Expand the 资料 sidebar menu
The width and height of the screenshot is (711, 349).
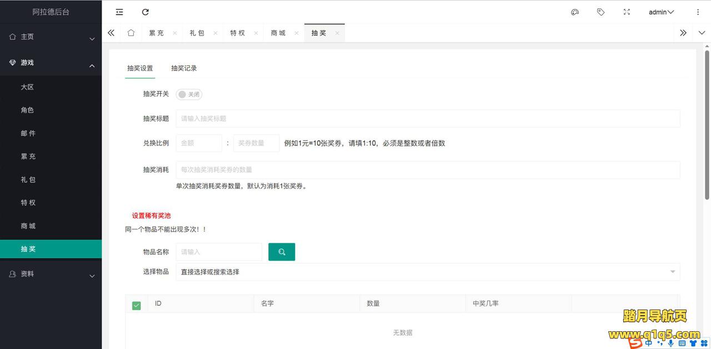[51, 274]
